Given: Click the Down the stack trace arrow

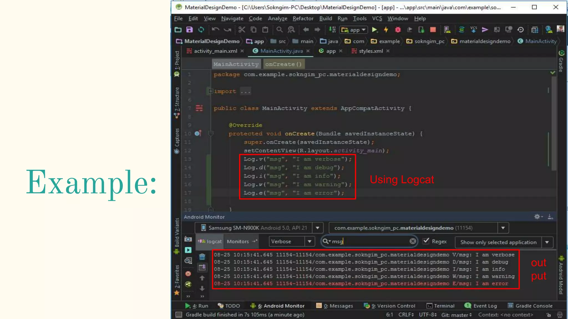Looking at the screenshot, I should point(202,288).
